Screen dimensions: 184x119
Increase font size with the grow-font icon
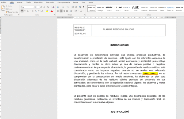[41, 7]
